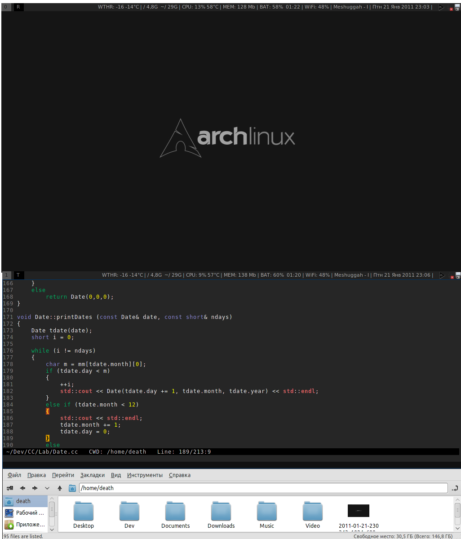Jump to the home folder icon
461x539 pixels.
tap(72, 488)
